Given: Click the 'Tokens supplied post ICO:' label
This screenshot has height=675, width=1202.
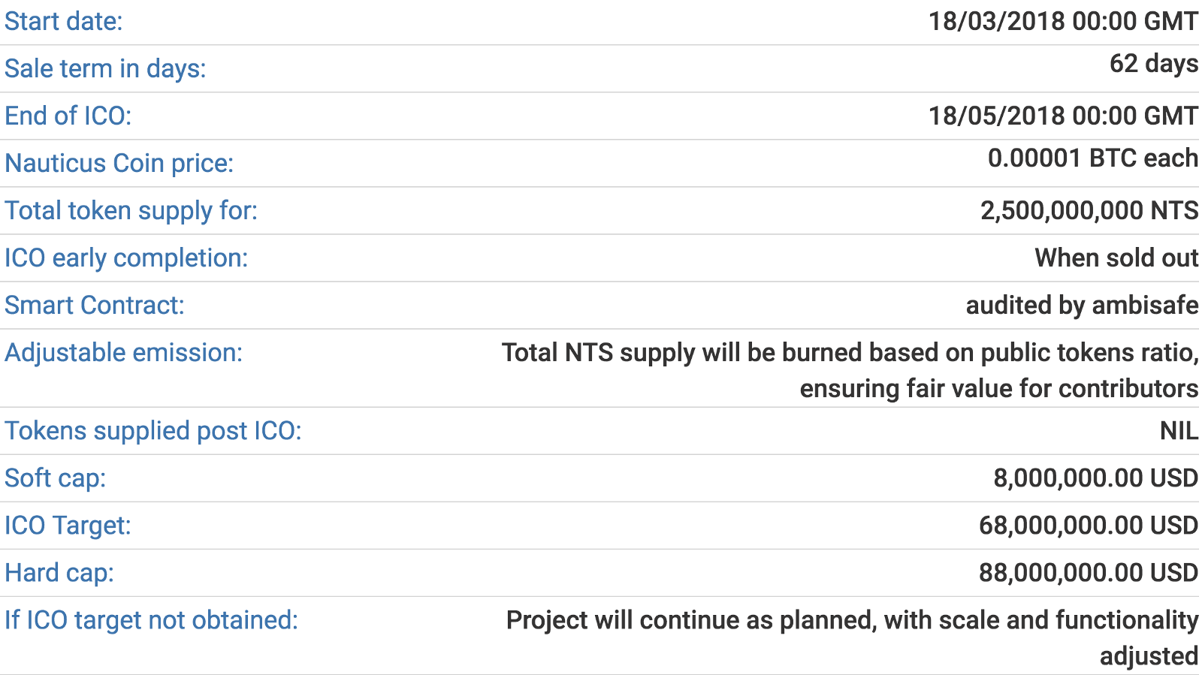Looking at the screenshot, I should tap(153, 430).
